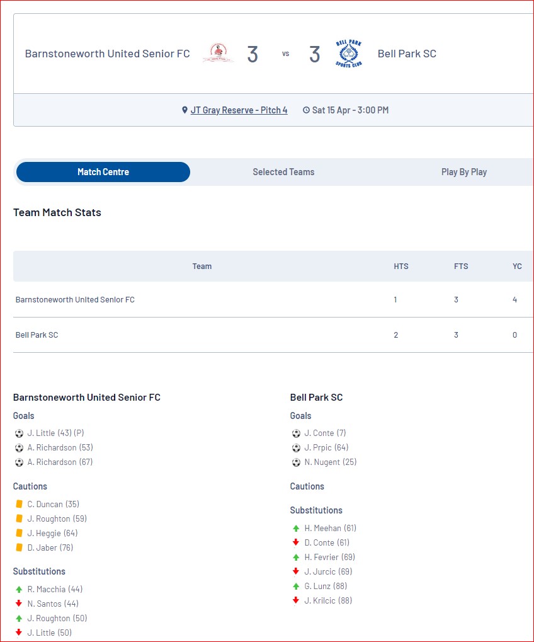Image resolution: width=534 pixels, height=642 pixels.
Task: Switch to the Match Centre tab
Action: (x=103, y=172)
